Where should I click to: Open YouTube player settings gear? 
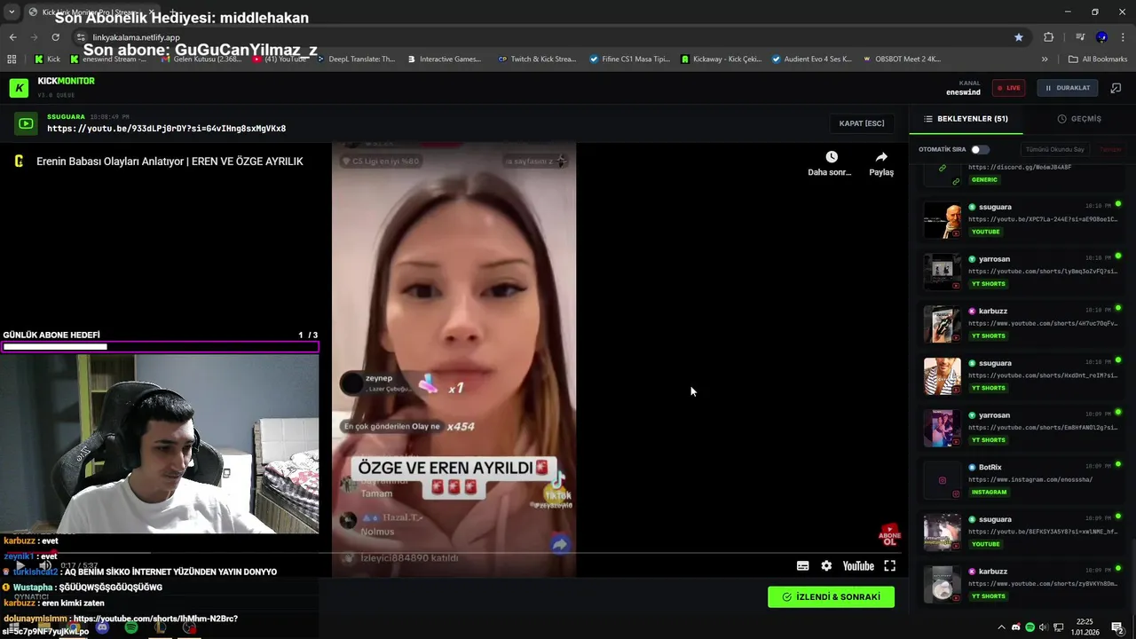[x=826, y=566]
